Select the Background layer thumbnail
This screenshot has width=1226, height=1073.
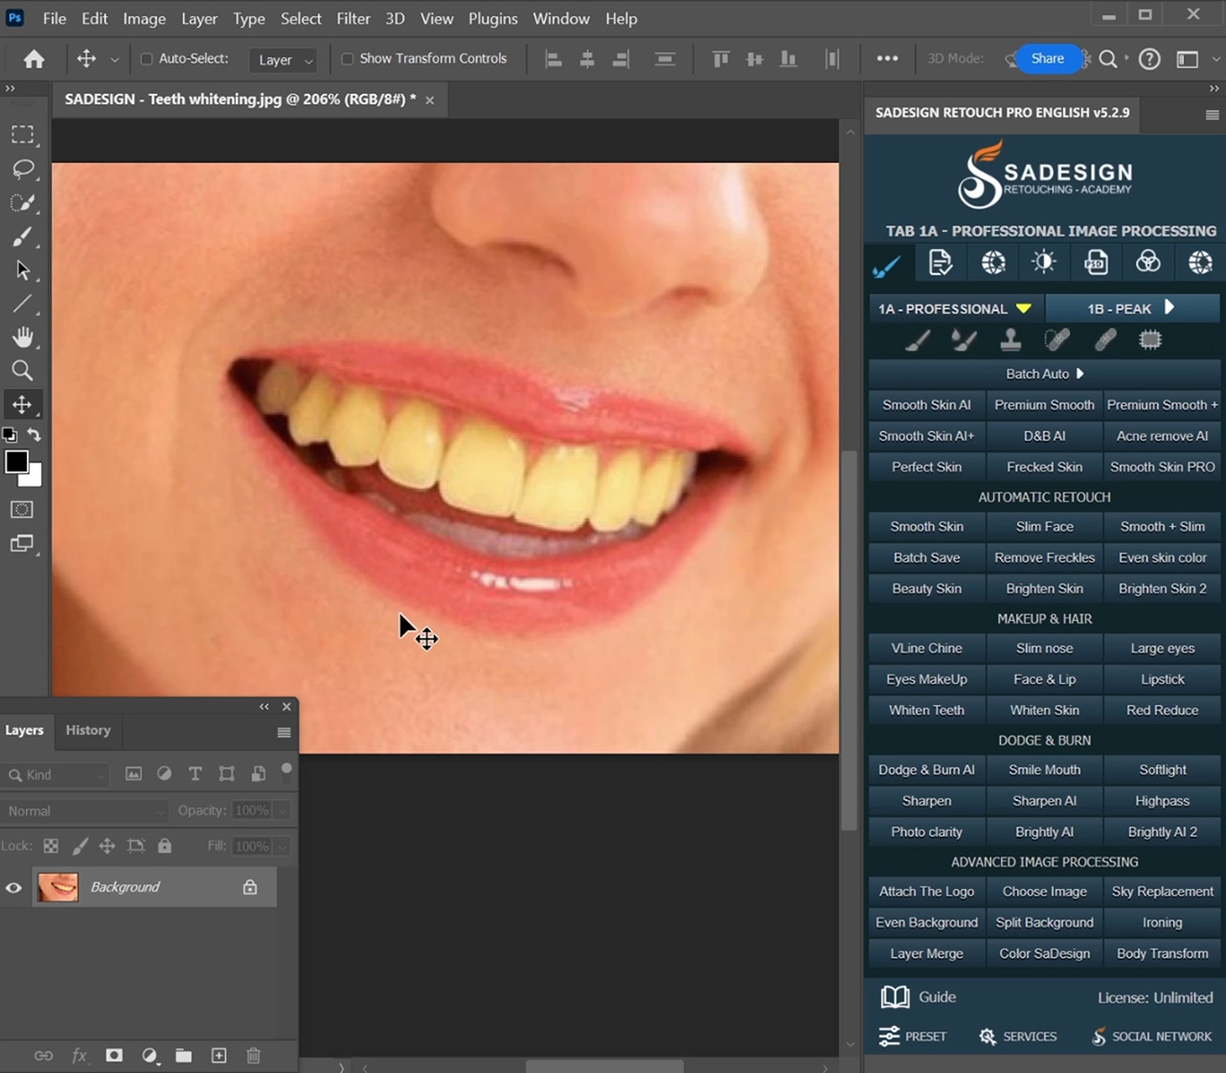58,887
